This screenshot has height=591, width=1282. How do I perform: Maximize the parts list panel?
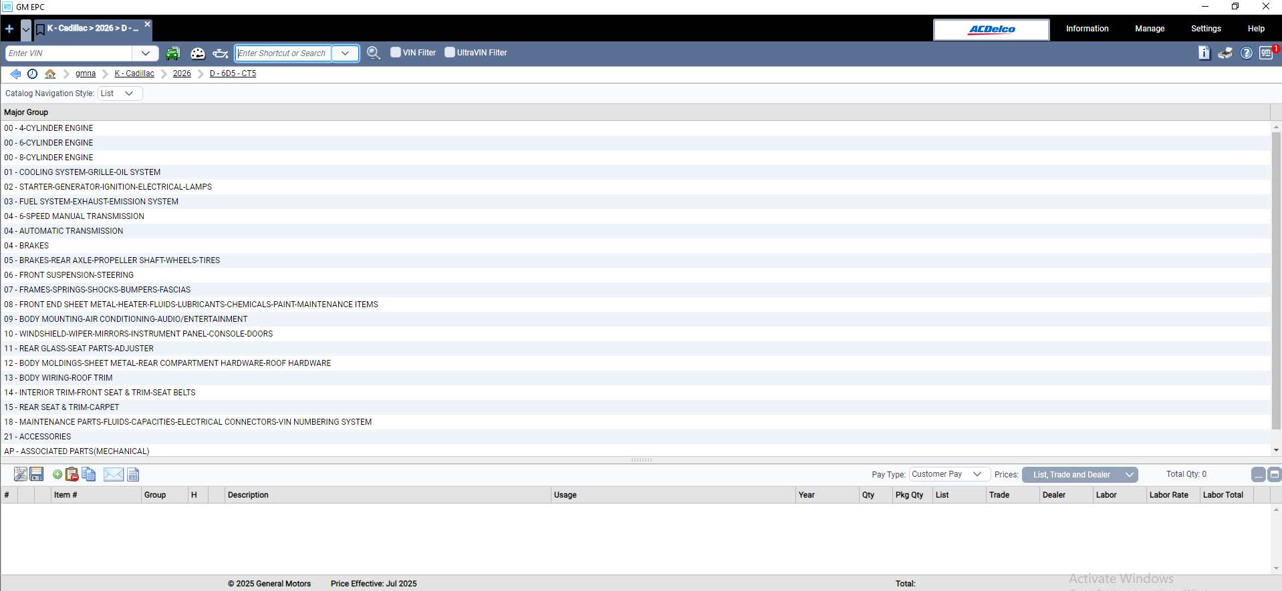point(1275,474)
